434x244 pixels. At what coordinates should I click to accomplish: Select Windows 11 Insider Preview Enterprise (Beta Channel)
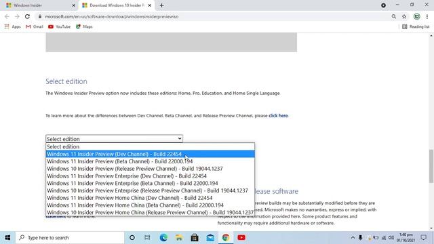(150, 183)
